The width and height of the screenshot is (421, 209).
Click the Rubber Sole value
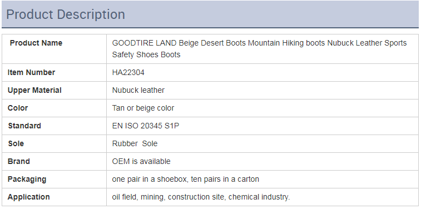coord(135,143)
